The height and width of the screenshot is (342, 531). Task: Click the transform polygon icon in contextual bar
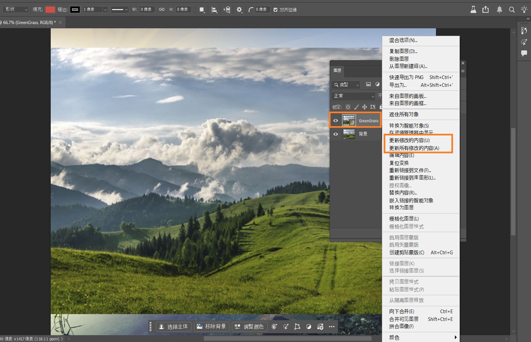click(x=297, y=327)
